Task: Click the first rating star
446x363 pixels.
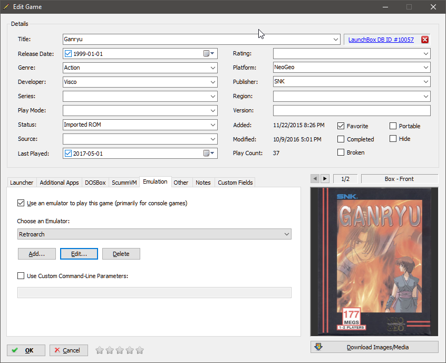Action: click(x=100, y=350)
